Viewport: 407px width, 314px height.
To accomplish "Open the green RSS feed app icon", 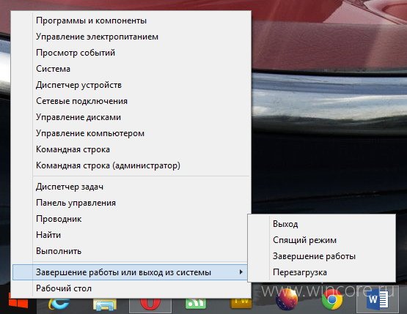I will (196, 304).
